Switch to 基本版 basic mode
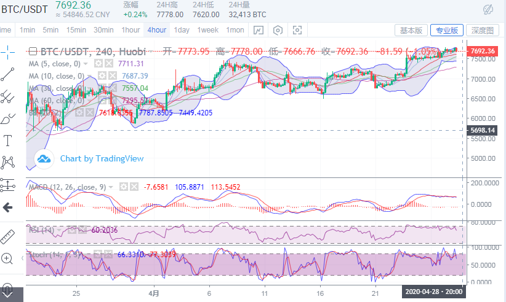This screenshot has width=506, height=302. click(x=411, y=30)
